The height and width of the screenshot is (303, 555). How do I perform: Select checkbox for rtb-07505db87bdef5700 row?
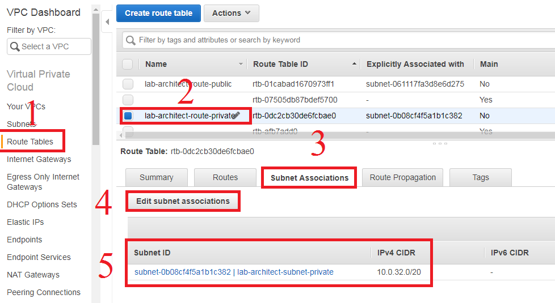(128, 100)
